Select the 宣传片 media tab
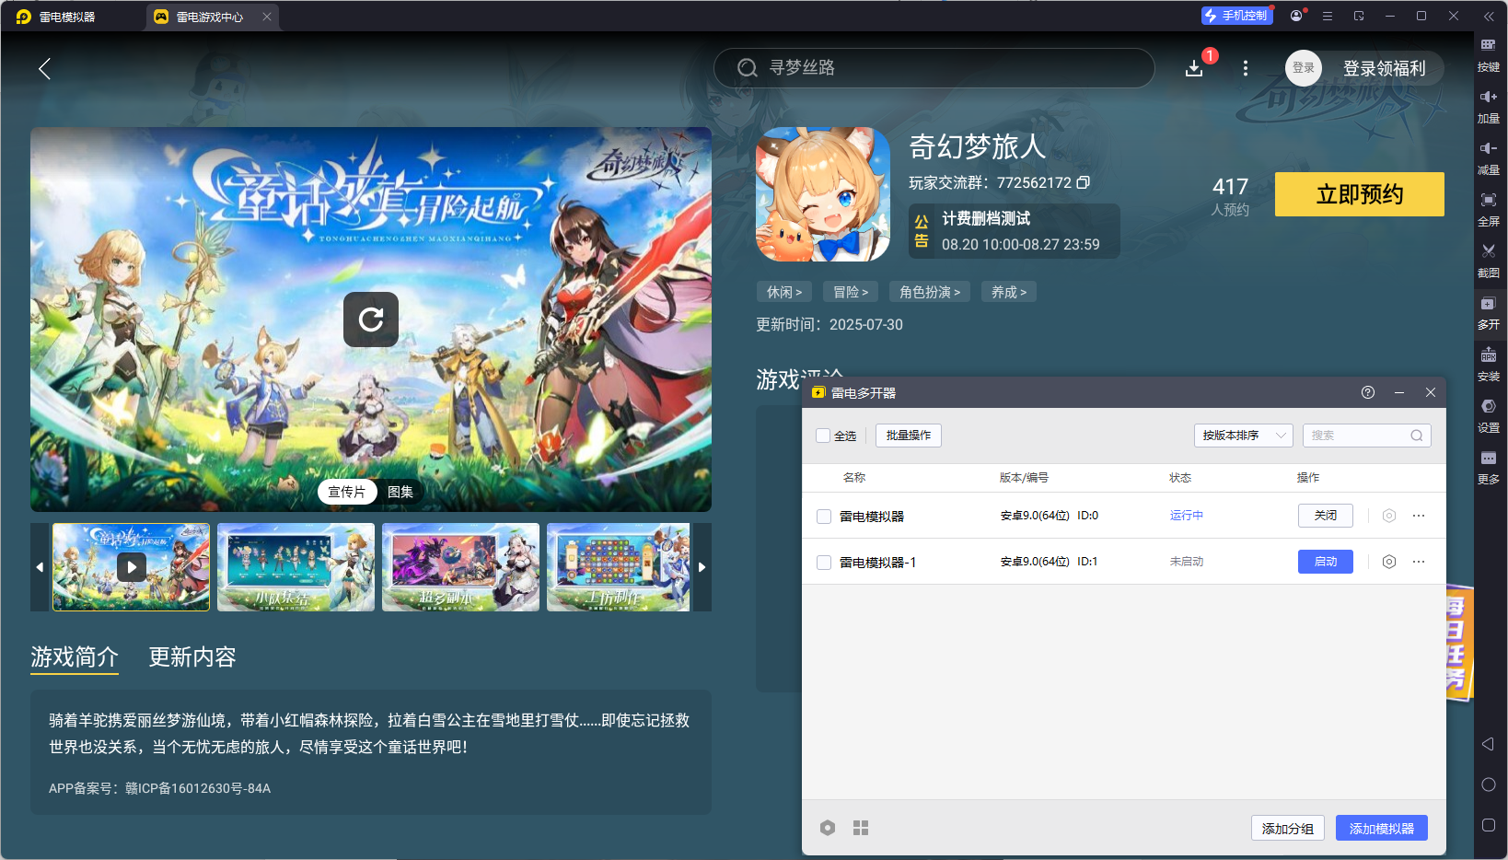This screenshot has width=1508, height=860. (x=347, y=492)
